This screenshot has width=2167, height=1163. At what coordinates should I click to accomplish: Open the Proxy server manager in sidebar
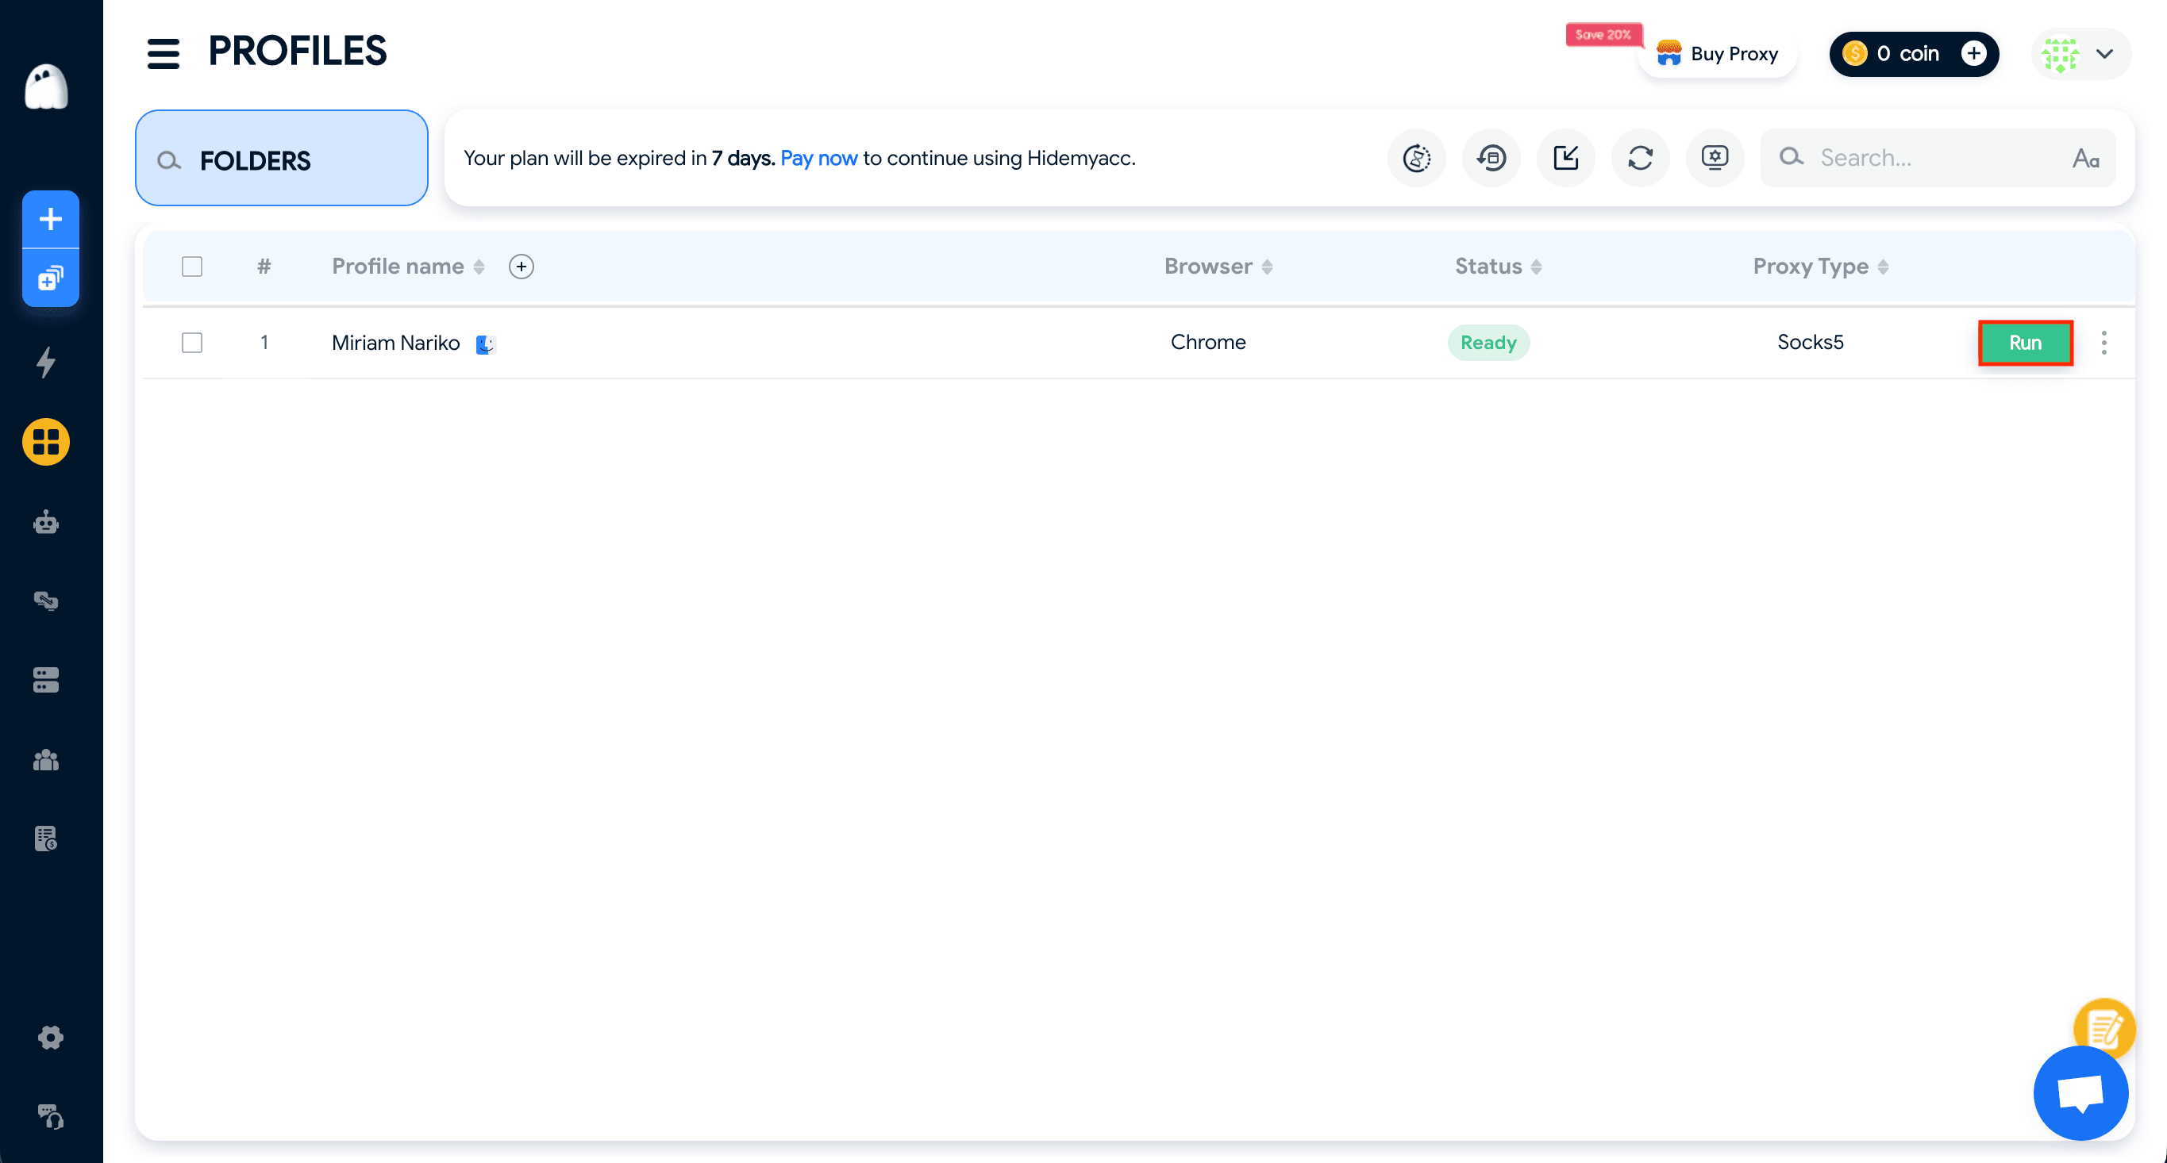coord(44,679)
